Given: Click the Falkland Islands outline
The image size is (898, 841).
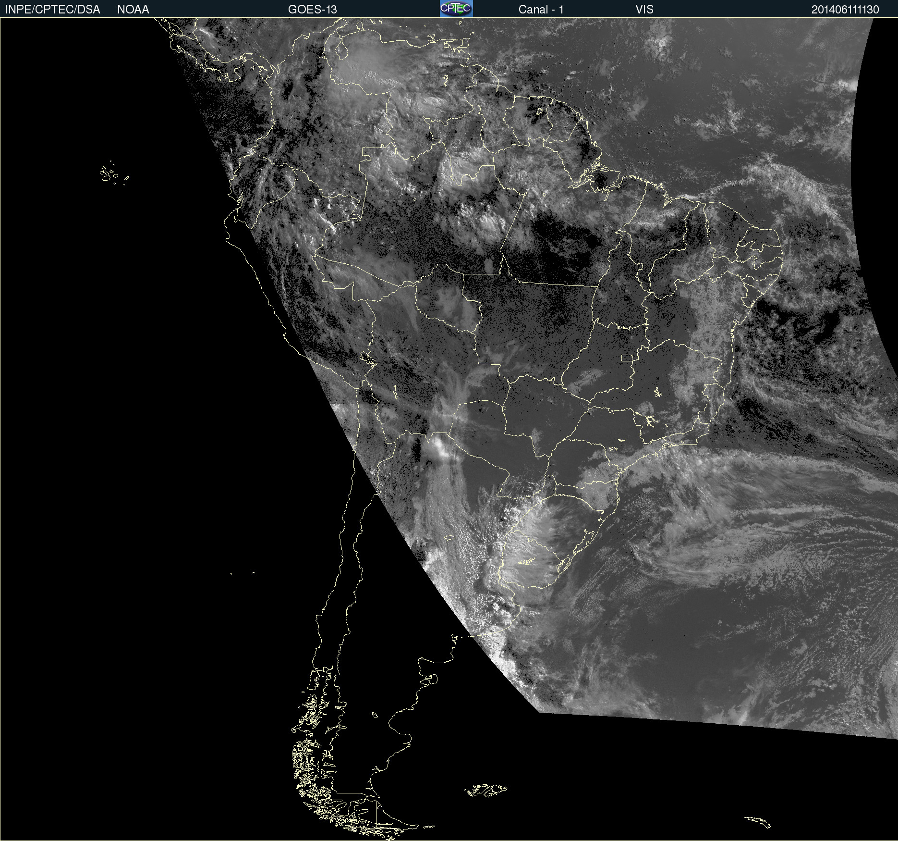Looking at the screenshot, I should pyautogui.click(x=486, y=790).
